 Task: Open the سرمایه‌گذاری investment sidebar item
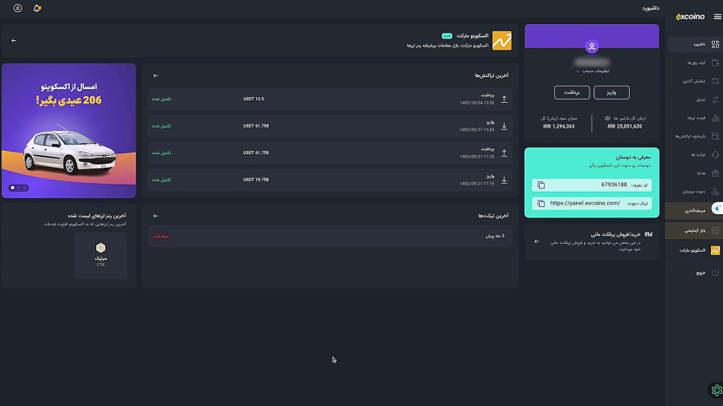pyautogui.click(x=694, y=210)
